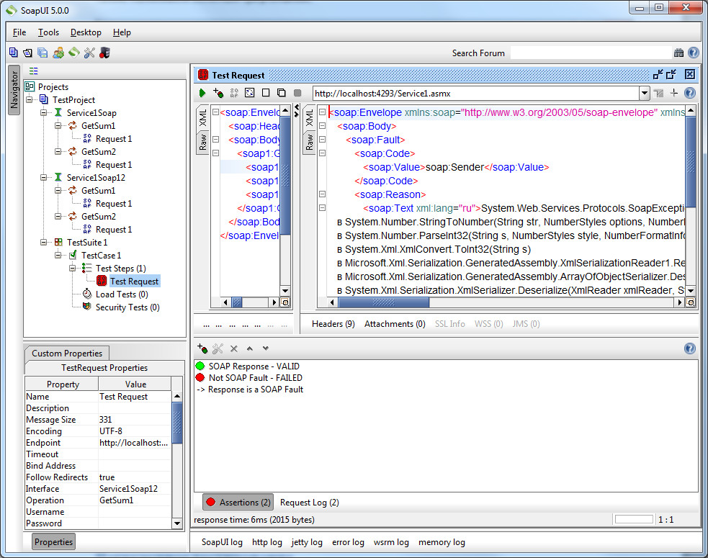Open help icon in assertions panel
Viewport: 708px width, 558px height.
(x=690, y=348)
